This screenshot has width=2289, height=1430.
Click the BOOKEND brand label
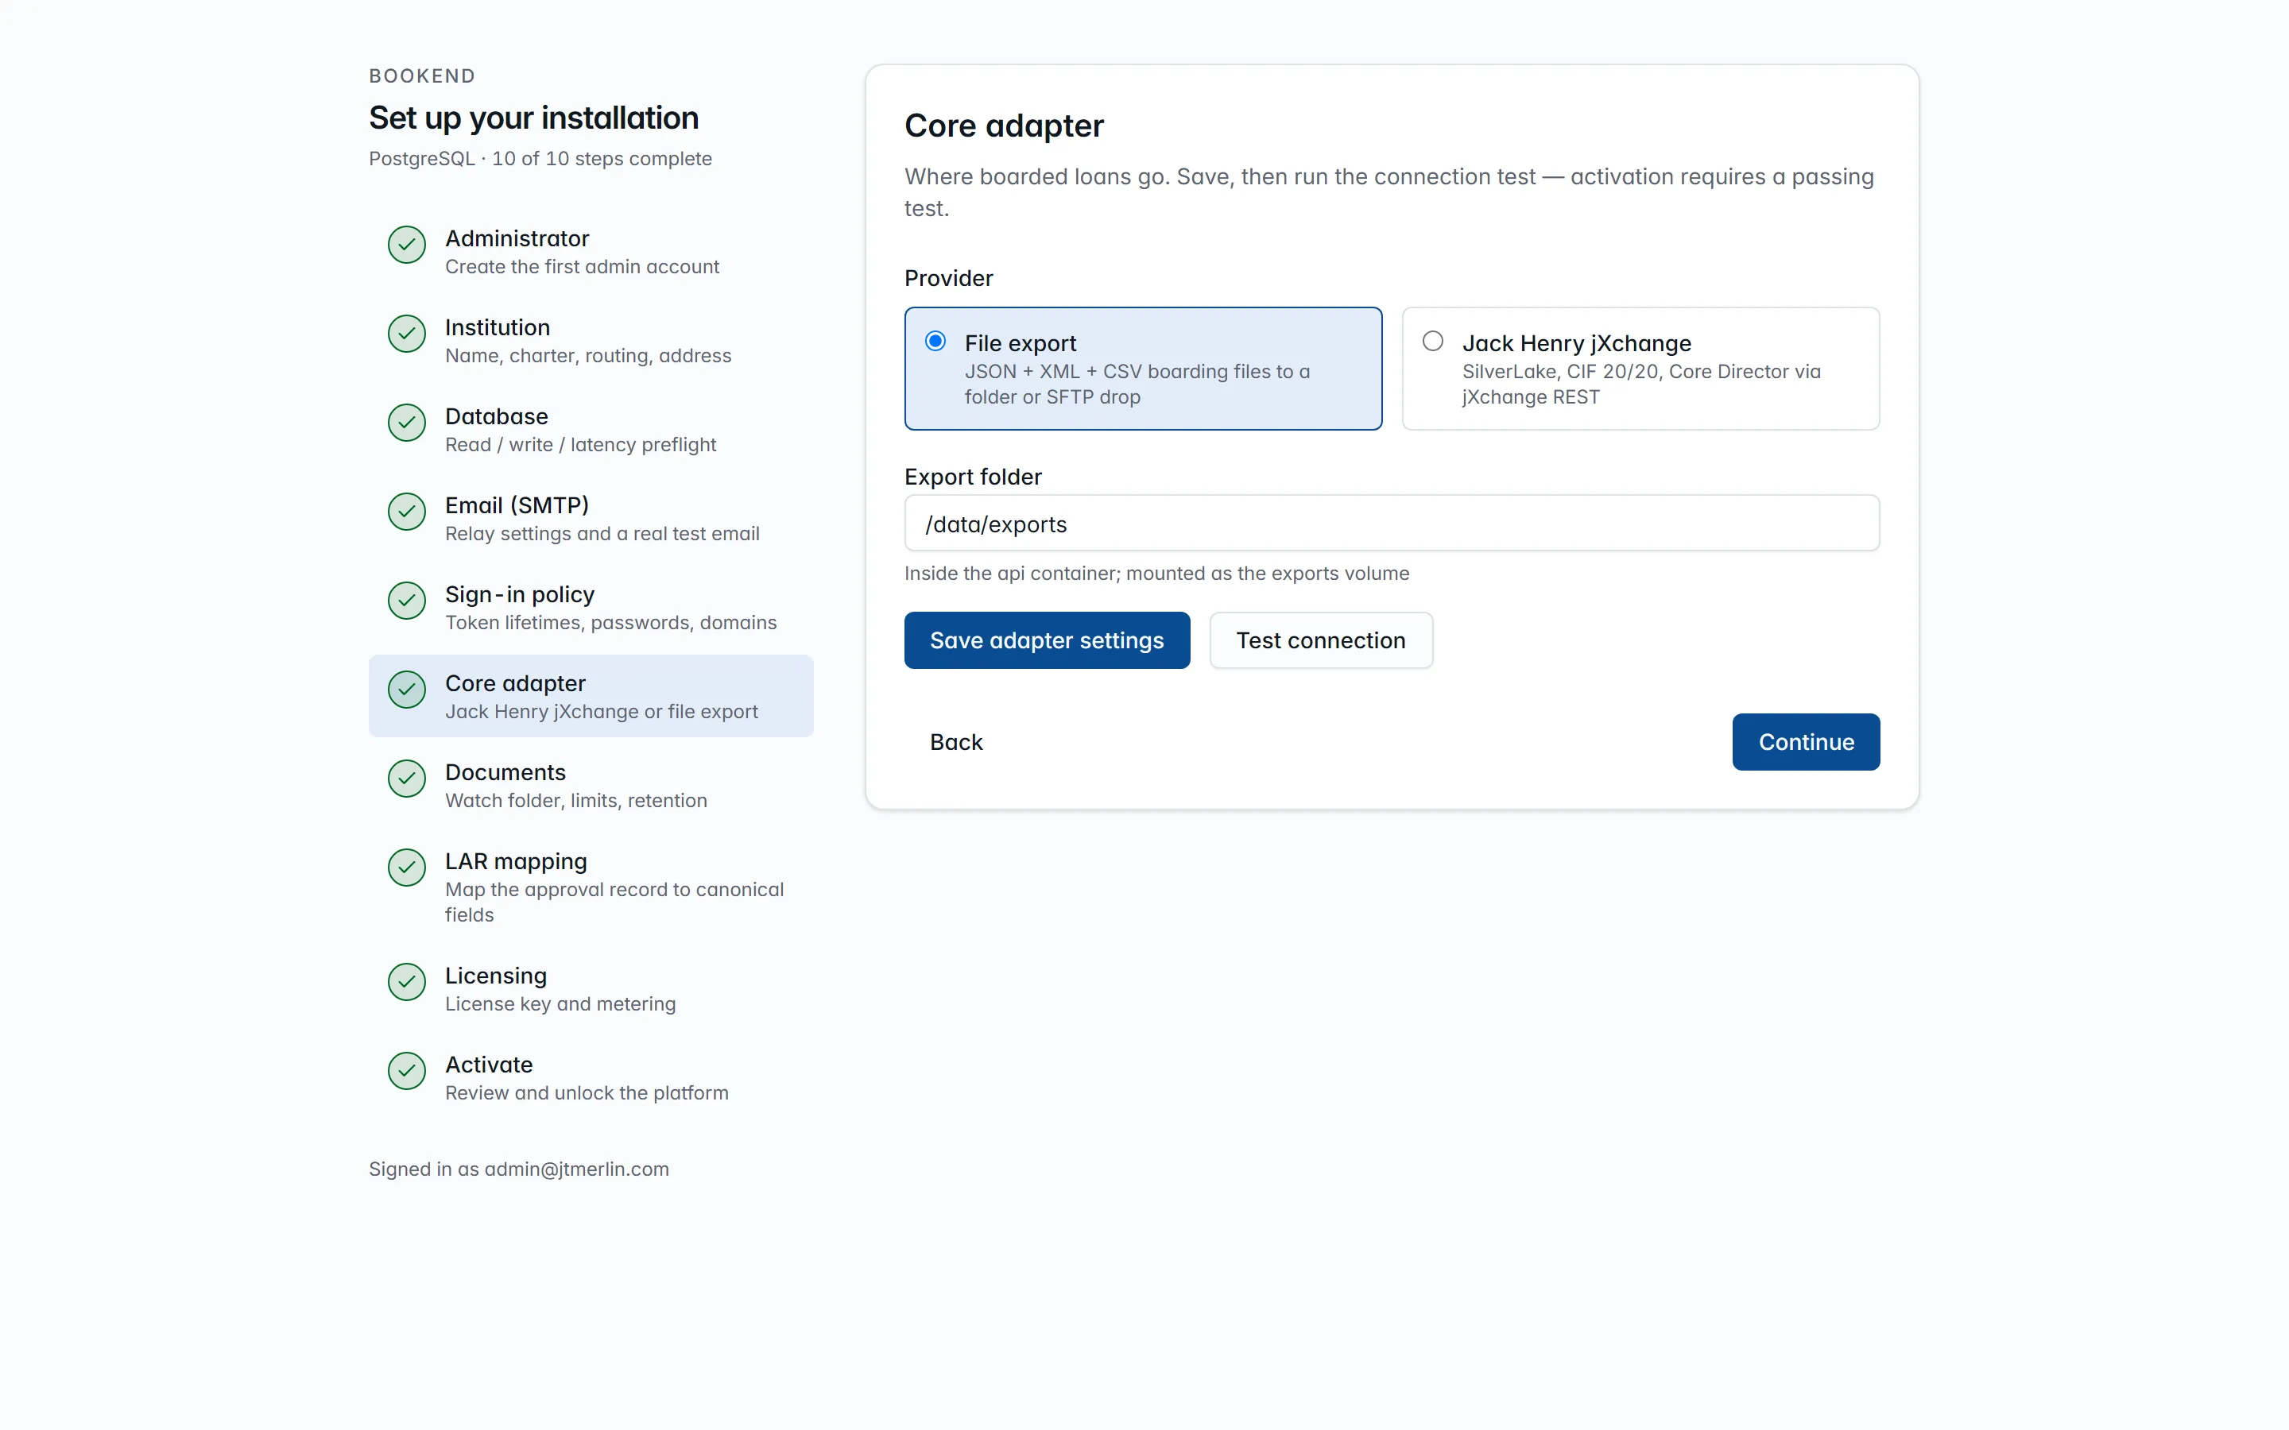click(x=422, y=75)
